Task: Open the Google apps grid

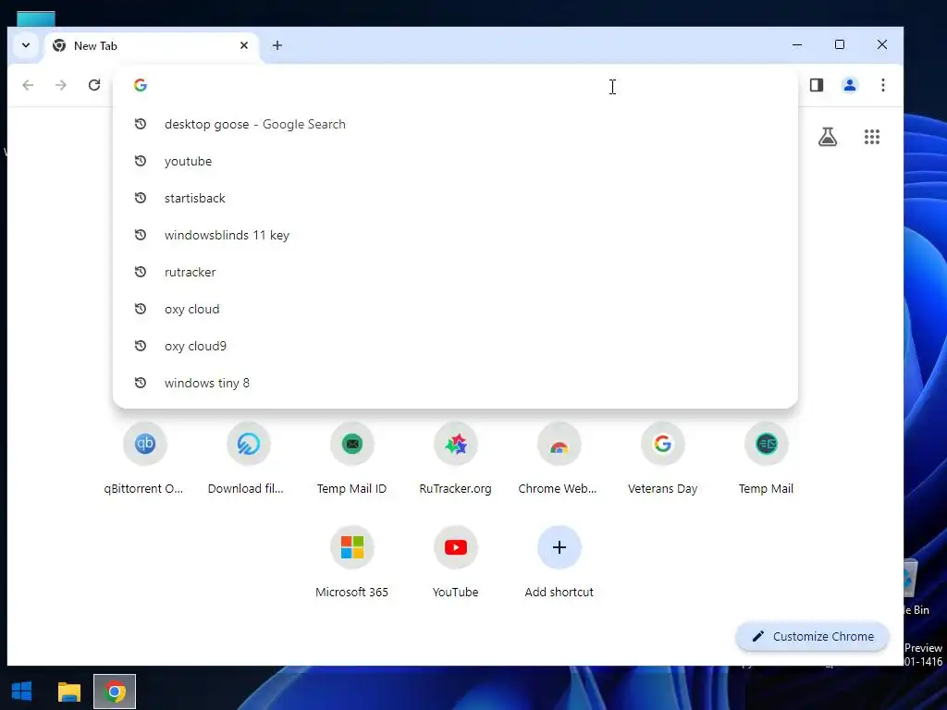Action: tap(871, 137)
